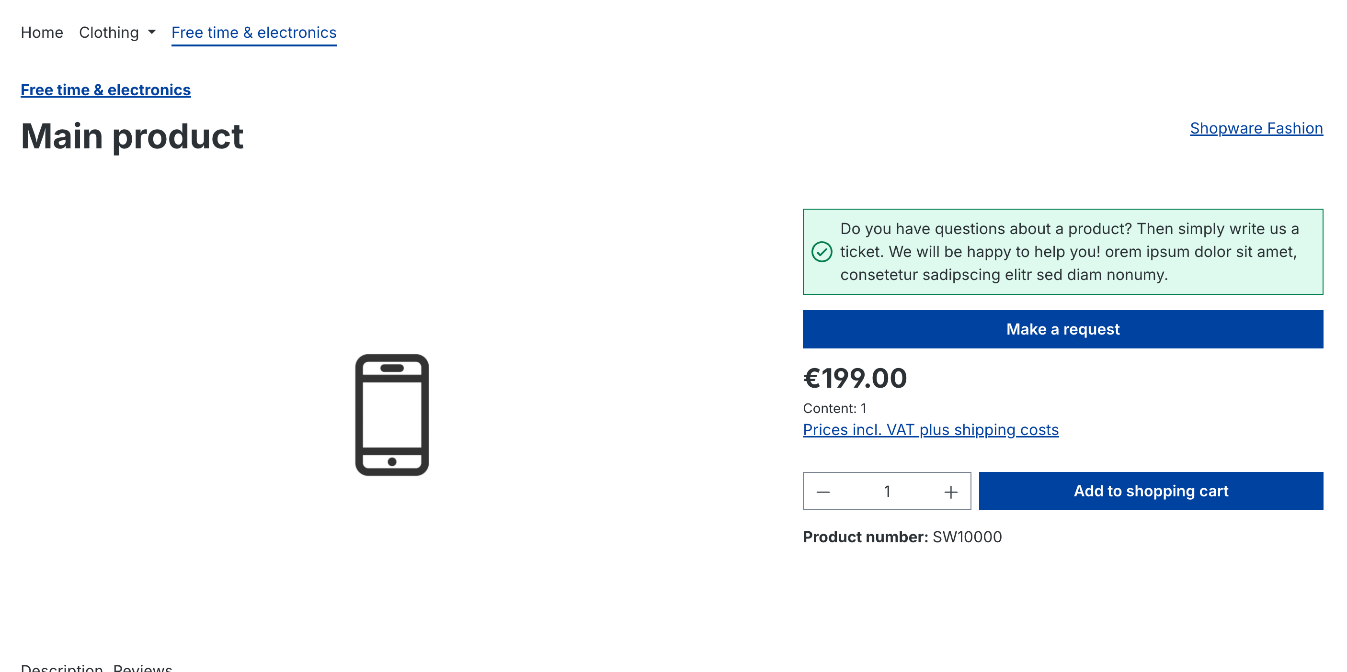The height and width of the screenshot is (672, 1347).
Task: Decrease quantity with the minus icon
Action: tap(823, 492)
